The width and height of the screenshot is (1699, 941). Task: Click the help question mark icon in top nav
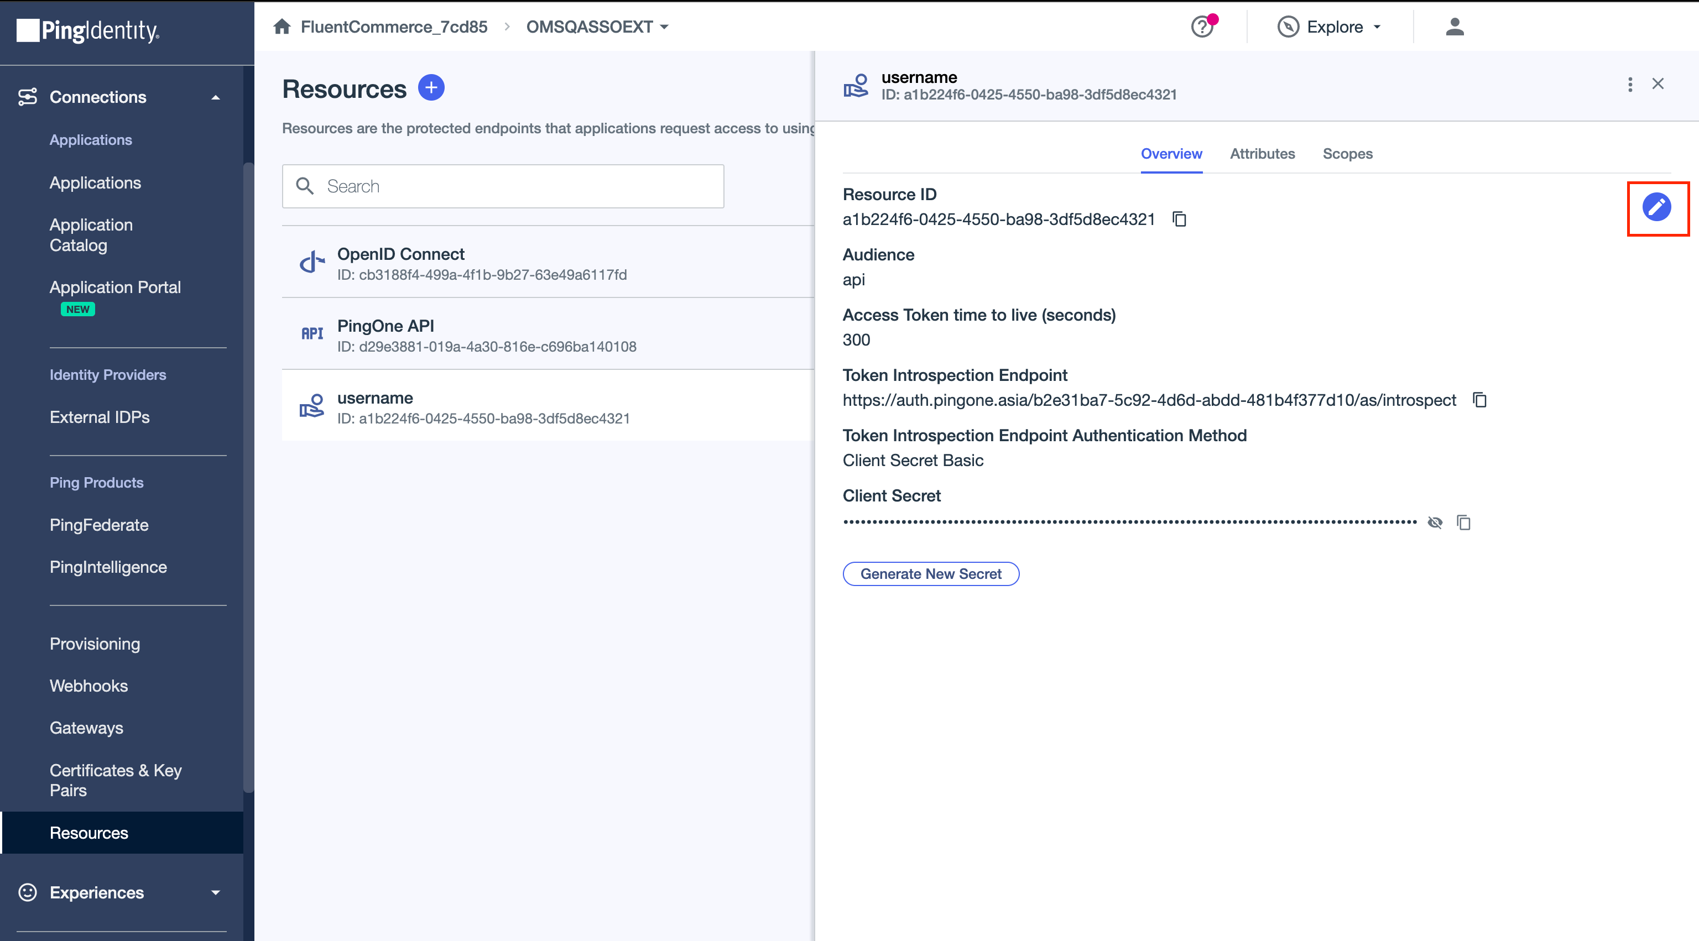tap(1203, 25)
